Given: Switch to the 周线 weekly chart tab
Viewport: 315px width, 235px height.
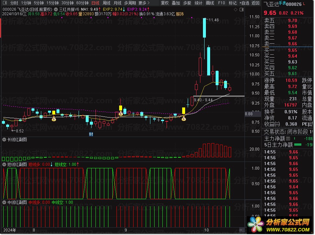Looking at the screenshot, I should click(x=106, y=3).
